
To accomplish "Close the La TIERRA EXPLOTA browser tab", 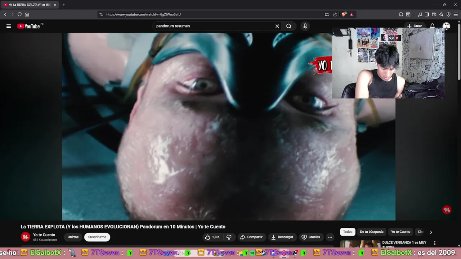I will 55,5.
